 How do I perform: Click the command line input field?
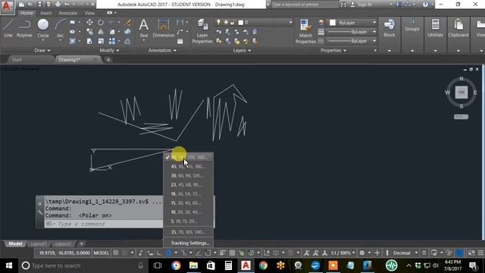104,224
